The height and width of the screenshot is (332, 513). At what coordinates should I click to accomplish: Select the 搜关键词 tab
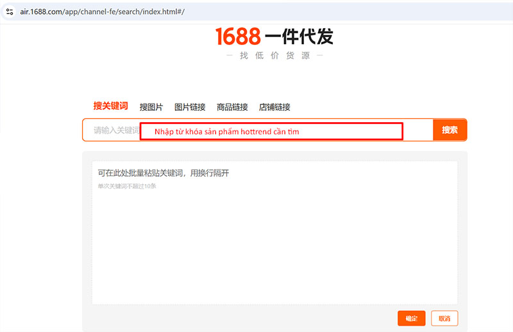[x=110, y=106]
